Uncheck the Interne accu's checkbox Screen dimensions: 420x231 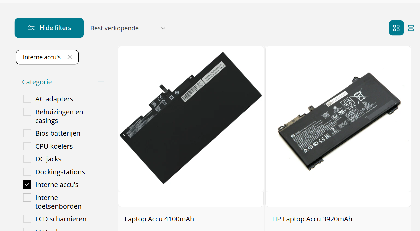tap(27, 185)
